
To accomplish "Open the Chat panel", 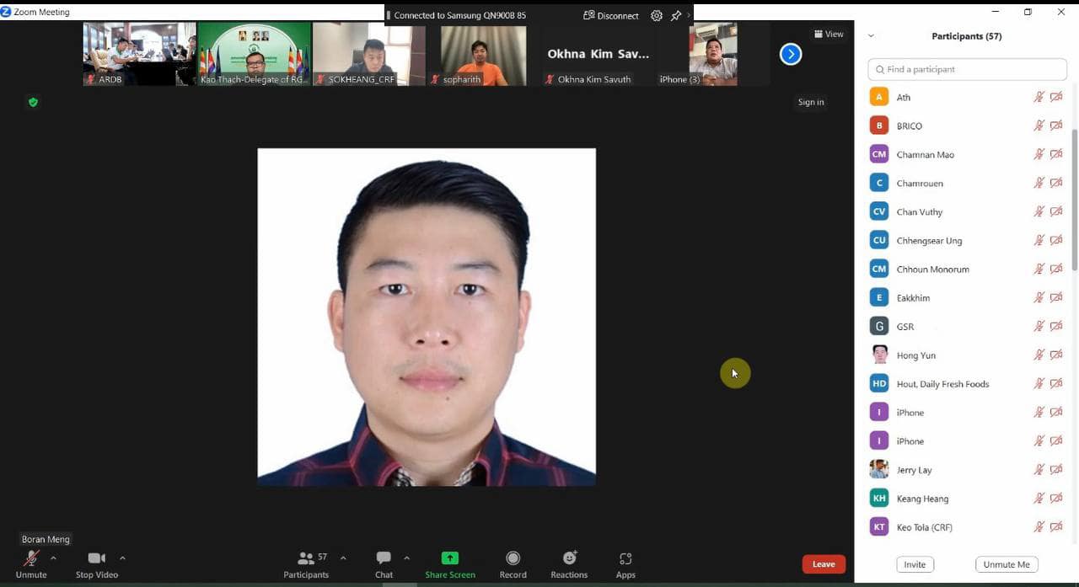I will tap(384, 563).
